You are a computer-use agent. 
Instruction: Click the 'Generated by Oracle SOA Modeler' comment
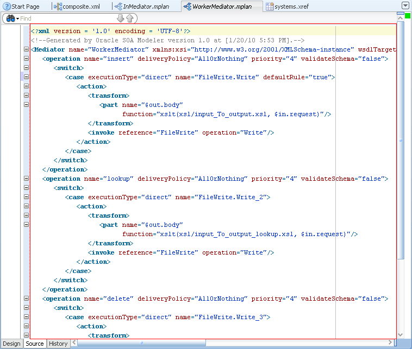coord(167,40)
